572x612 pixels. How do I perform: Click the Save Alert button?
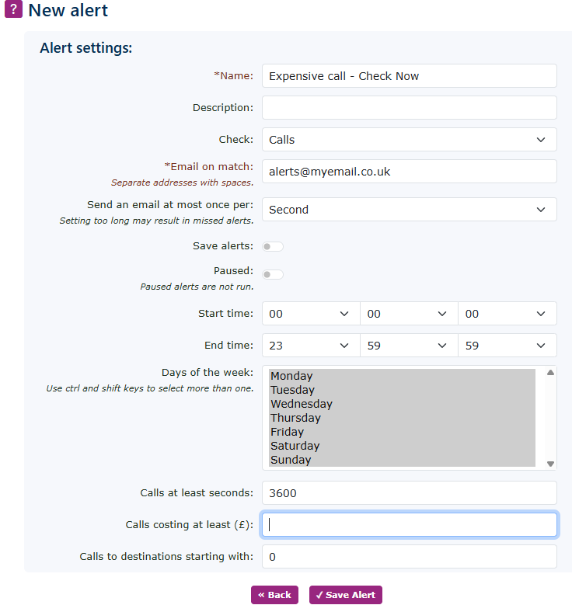click(x=346, y=595)
